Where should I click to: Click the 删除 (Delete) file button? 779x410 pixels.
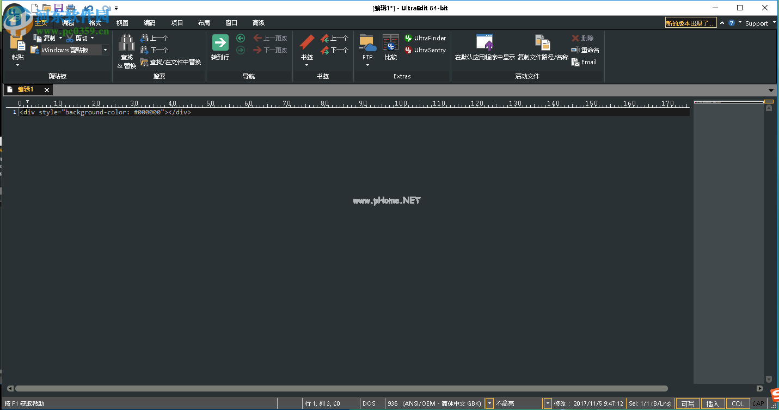[x=582, y=38]
